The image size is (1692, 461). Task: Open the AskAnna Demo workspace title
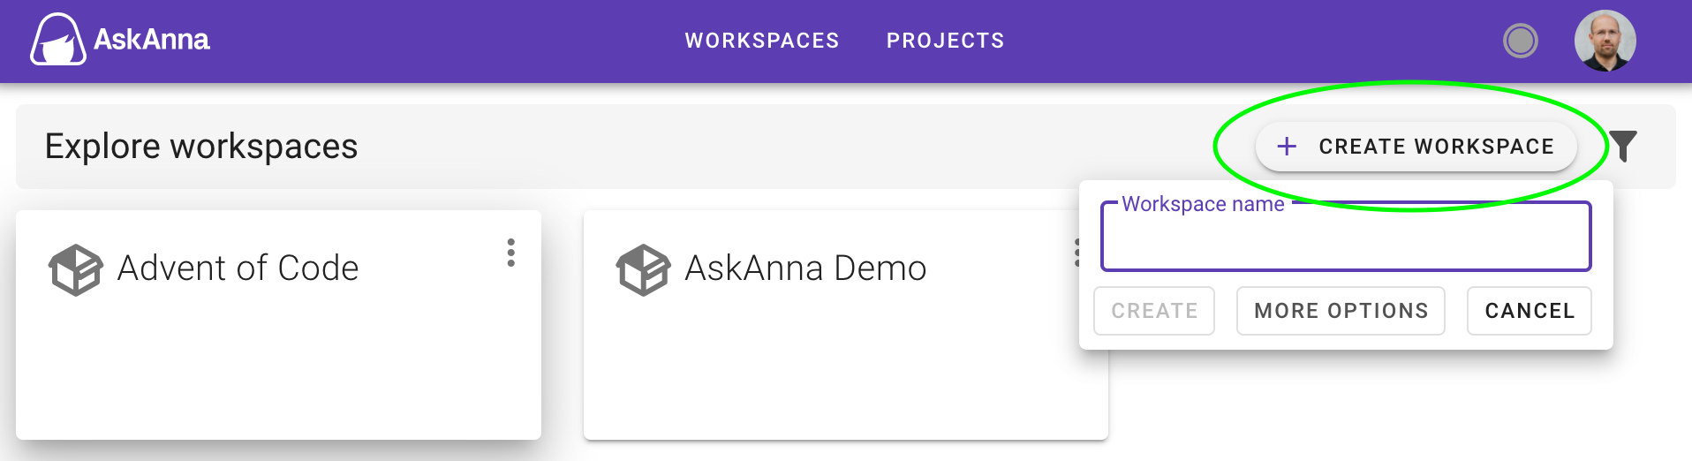click(x=805, y=268)
